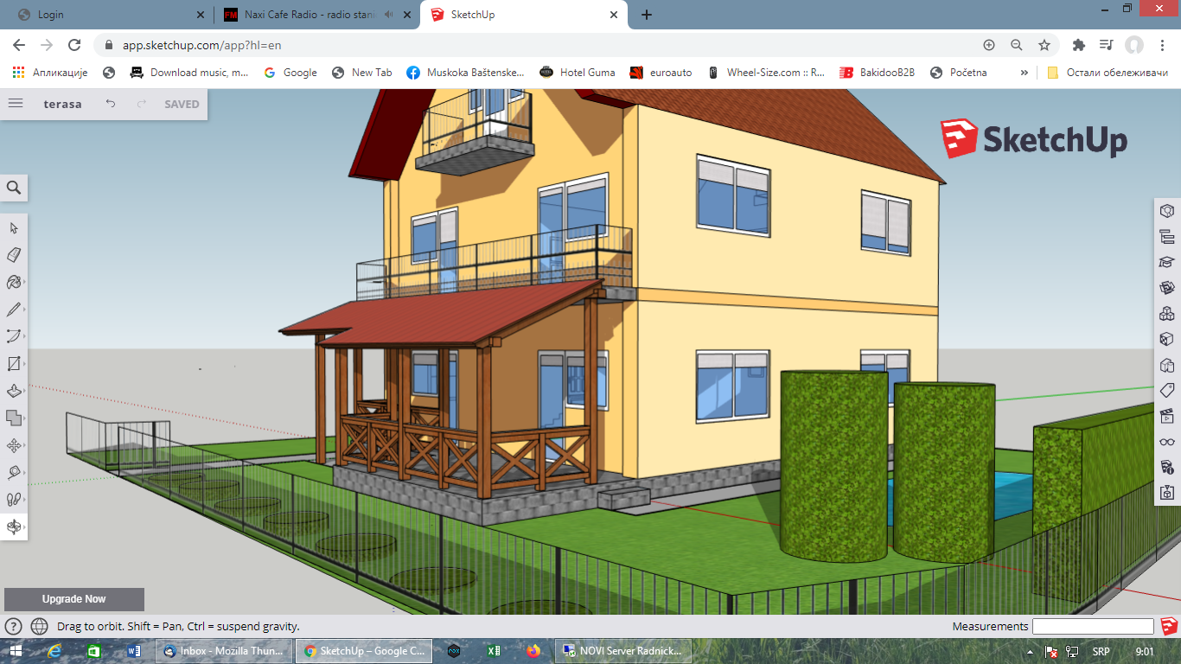This screenshot has width=1181, height=664.
Task: Select the arrow Select tool
Action: [14, 228]
